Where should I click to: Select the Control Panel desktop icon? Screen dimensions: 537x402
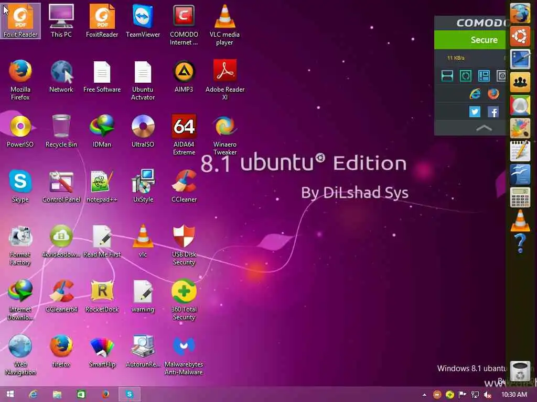pos(61,186)
